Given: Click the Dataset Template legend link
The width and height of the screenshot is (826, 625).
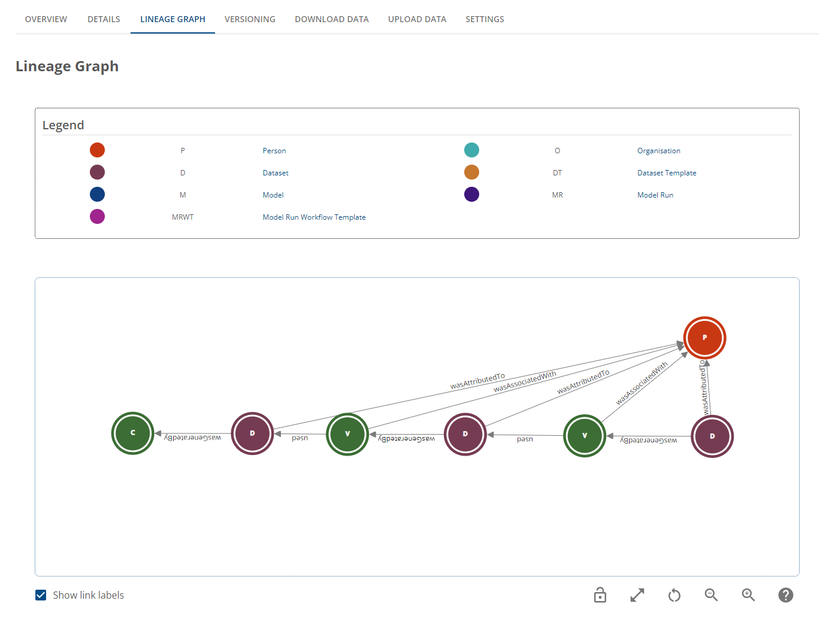Looking at the screenshot, I should click(x=667, y=173).
